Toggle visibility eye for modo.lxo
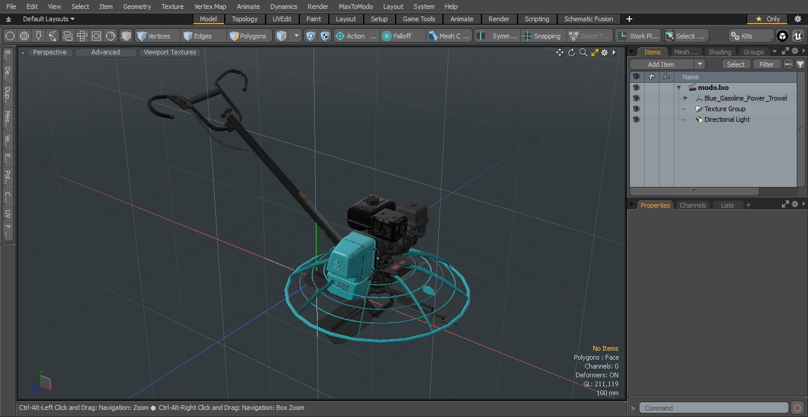This screenshot has width=808, height=417. [x=636, y=88]
